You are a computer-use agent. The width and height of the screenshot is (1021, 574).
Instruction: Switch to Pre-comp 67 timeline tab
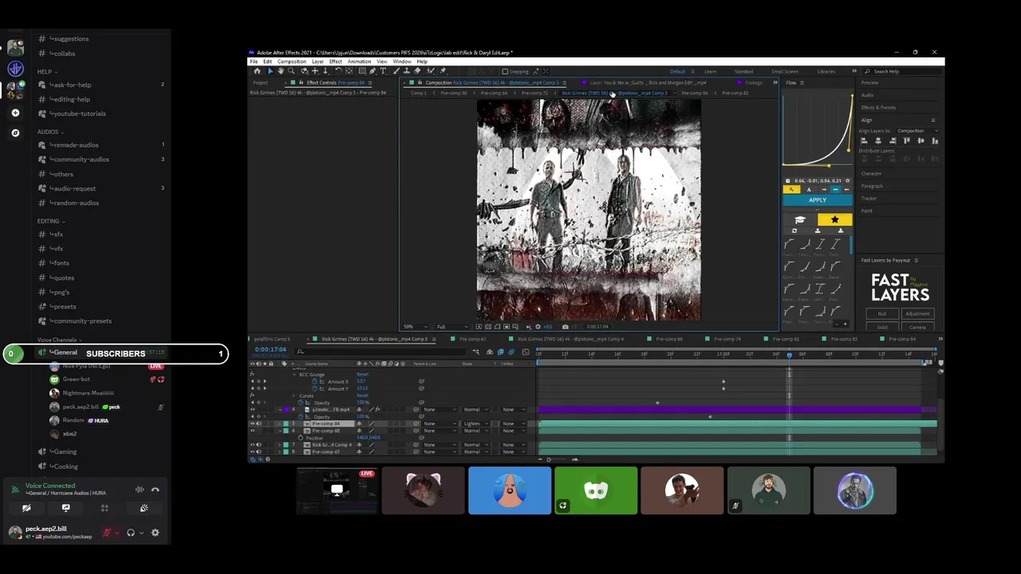pyautogui.click(x=472, y=339)
